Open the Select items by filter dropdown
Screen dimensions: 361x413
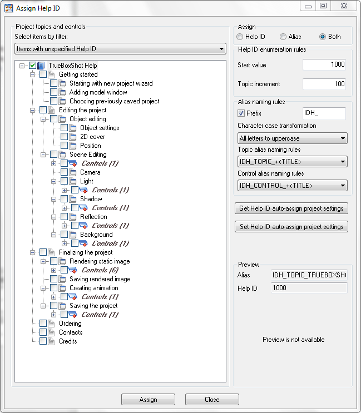pos(120,49)
